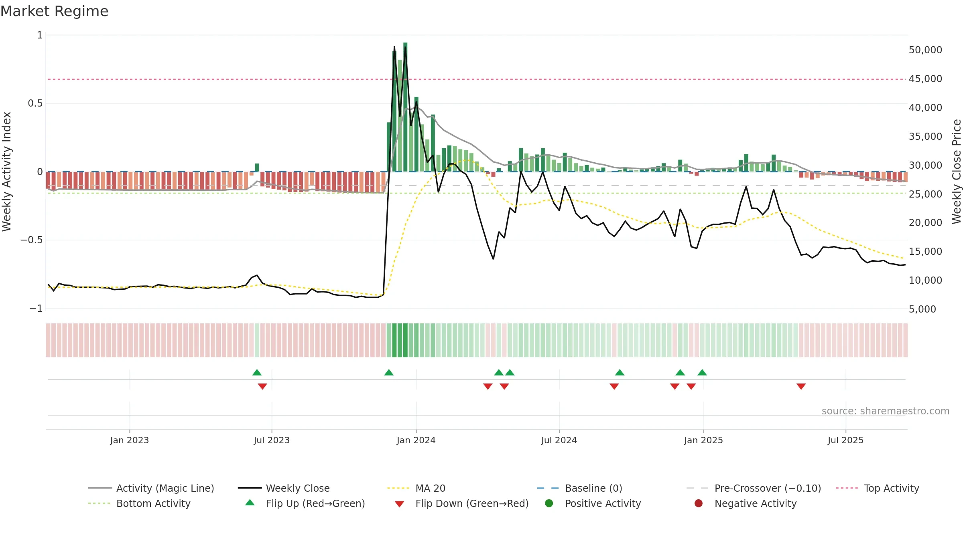Select the flip-up marker just before Jan 2025

[702, 372]
